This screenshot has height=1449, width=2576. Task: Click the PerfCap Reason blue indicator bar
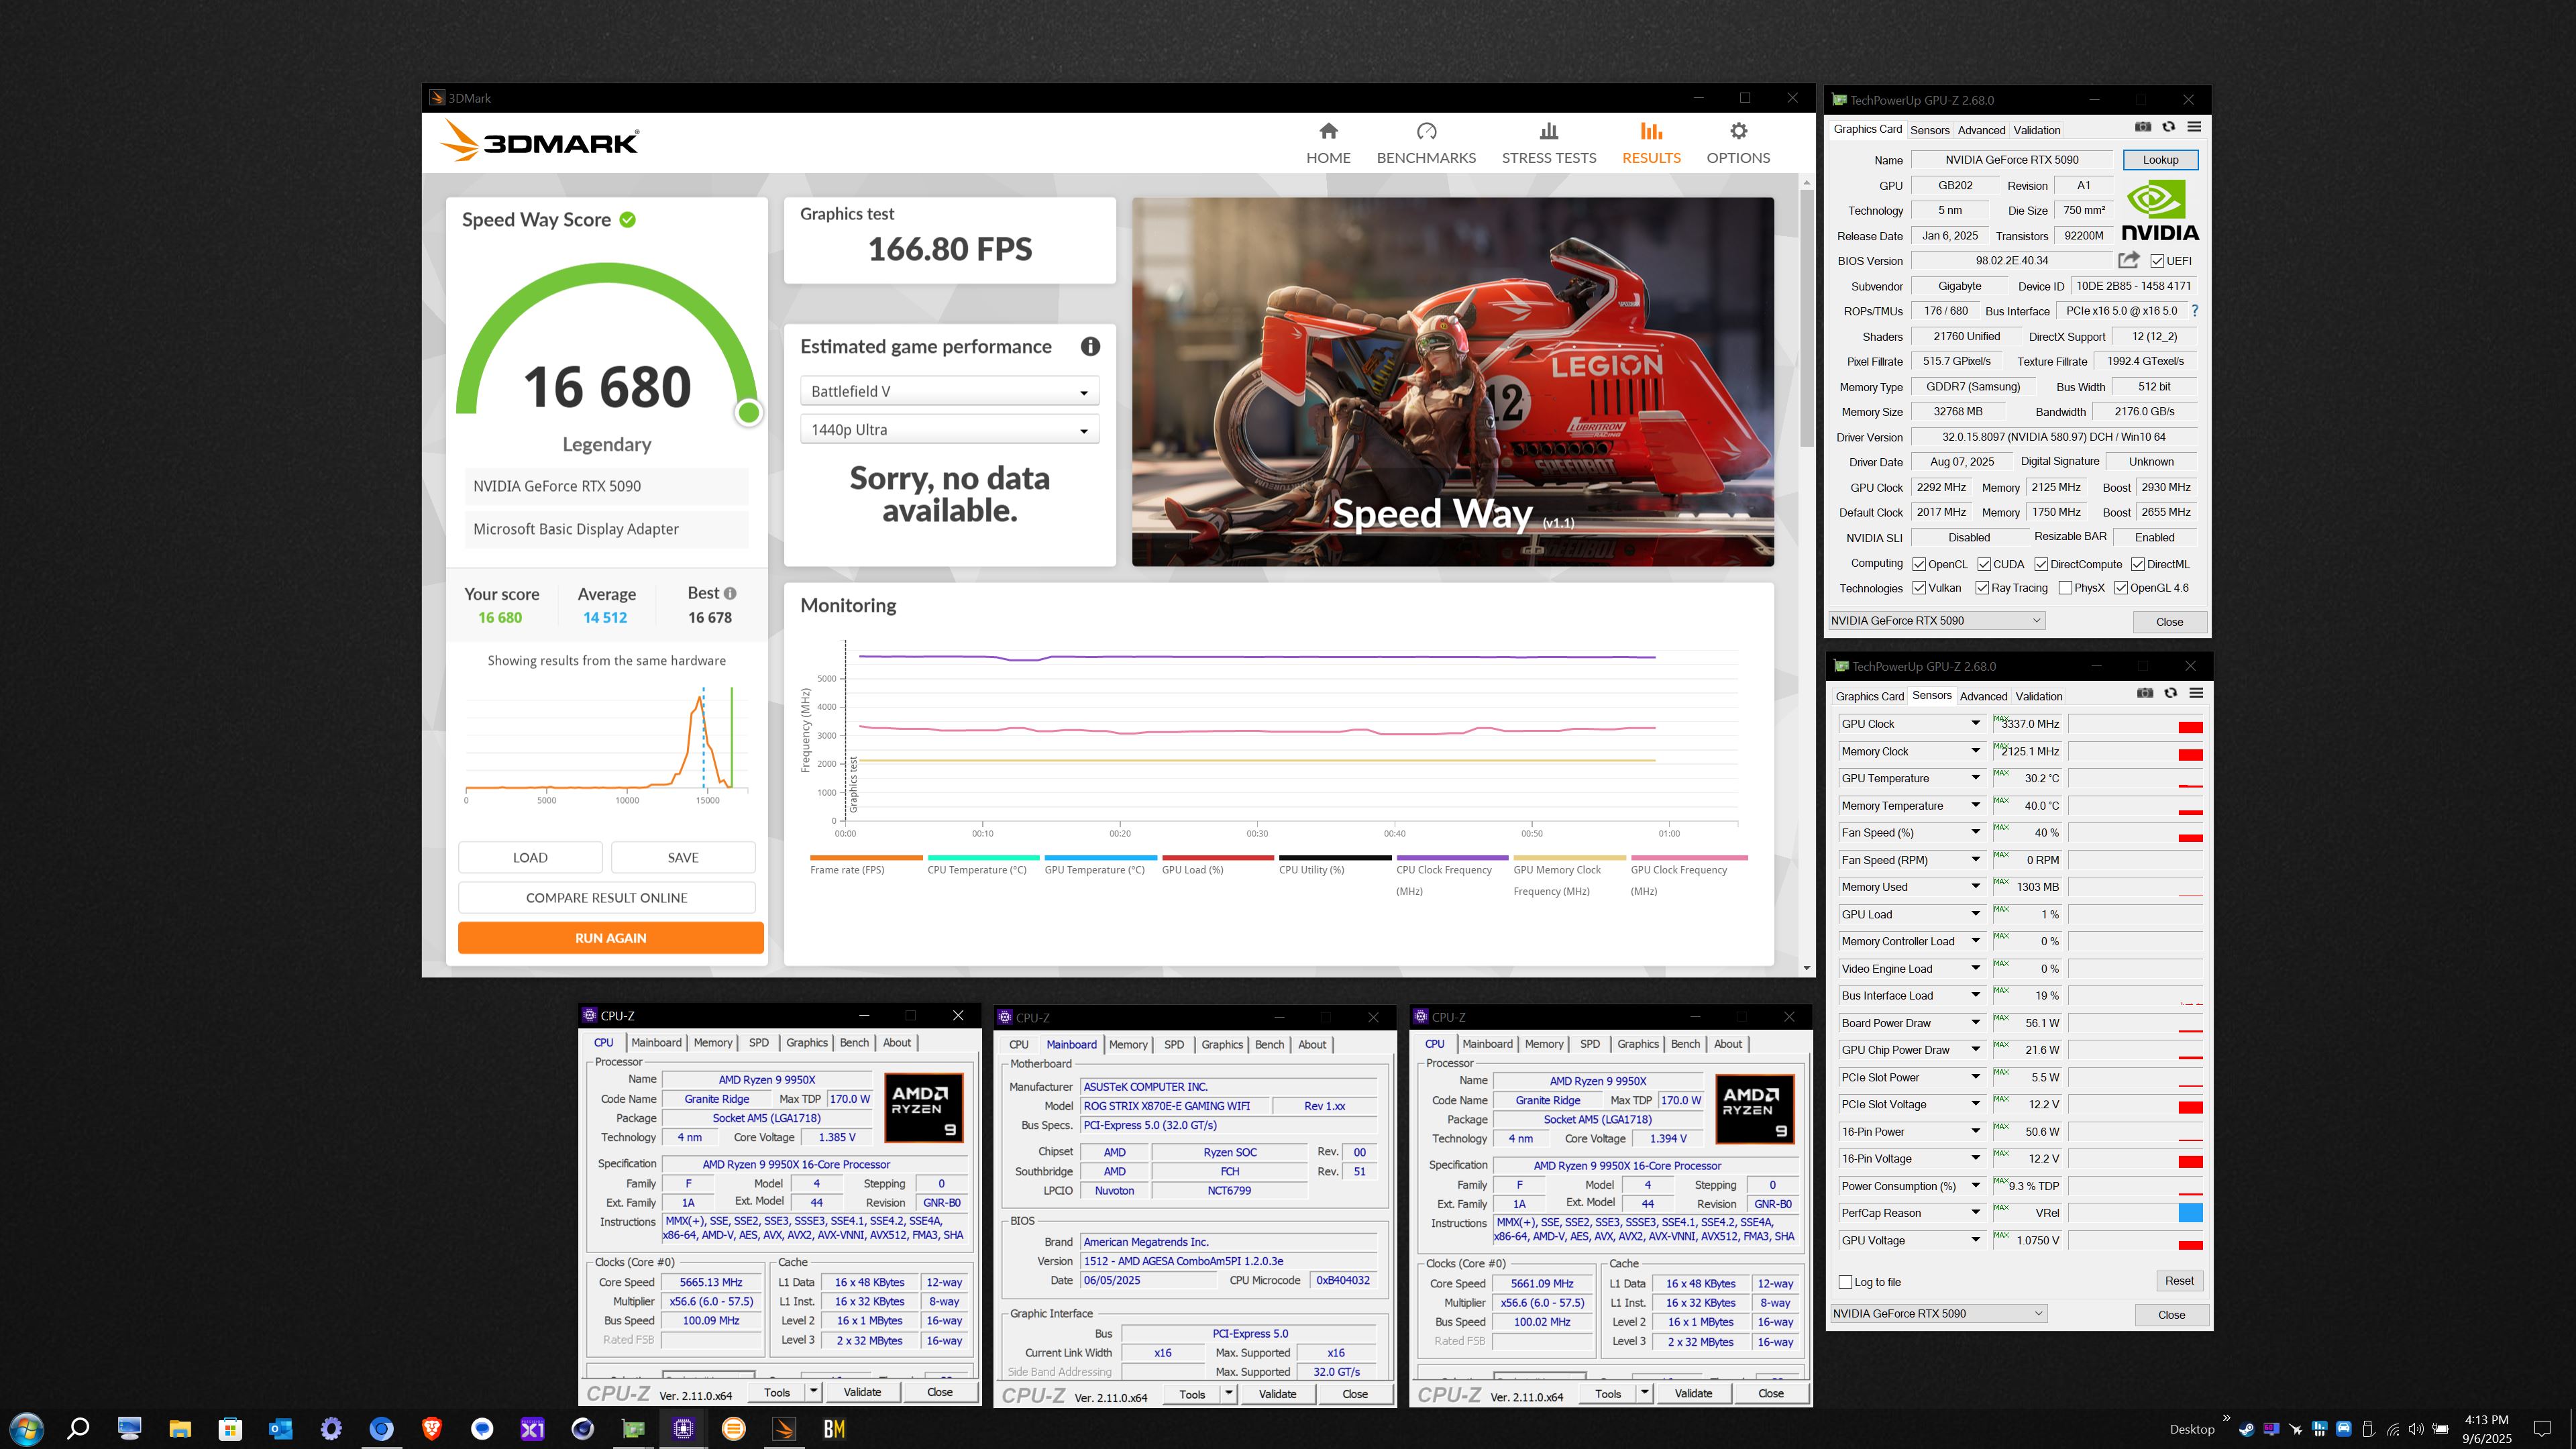point(2190,1213)
